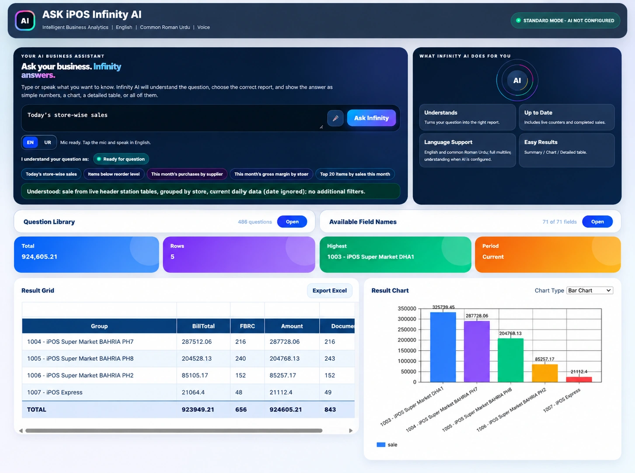Click the circular AI emblem in the info panel
Image resolution: width=635 pixels, height=473 pixels.
click(517, 81)
